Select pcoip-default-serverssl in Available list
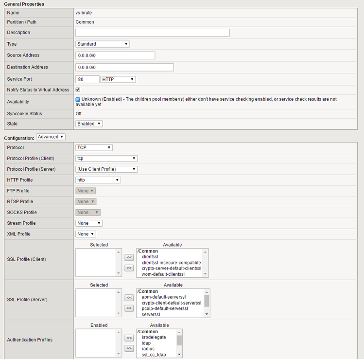 165,308
